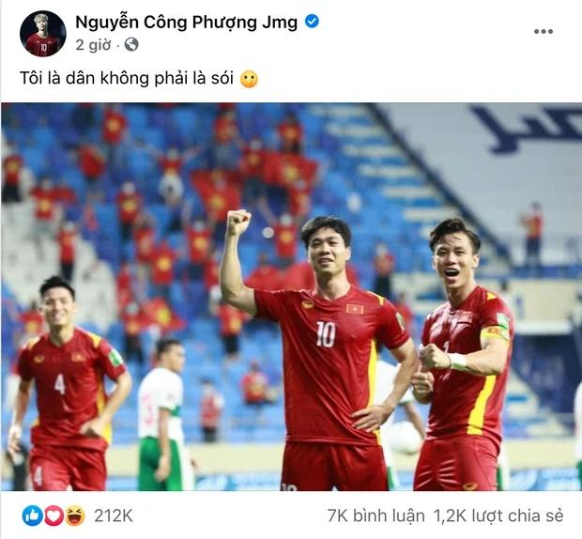Click the blue Like reaction icon
This screenshot has height=539, width=582.
coord(32,516)
